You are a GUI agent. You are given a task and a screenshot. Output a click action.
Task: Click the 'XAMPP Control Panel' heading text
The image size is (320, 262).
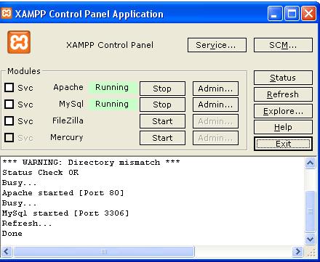point(110,45)
